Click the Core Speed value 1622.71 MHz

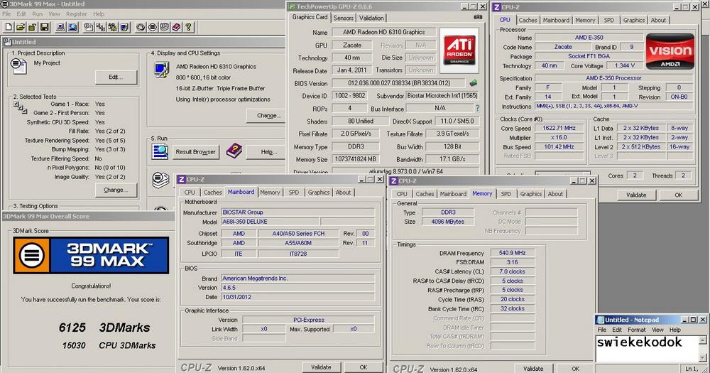(x=559, y=129)
